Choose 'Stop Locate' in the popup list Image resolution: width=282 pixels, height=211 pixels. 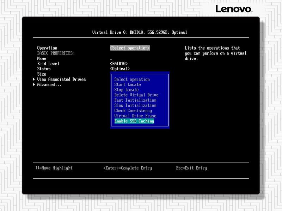[x=126, y=90]
